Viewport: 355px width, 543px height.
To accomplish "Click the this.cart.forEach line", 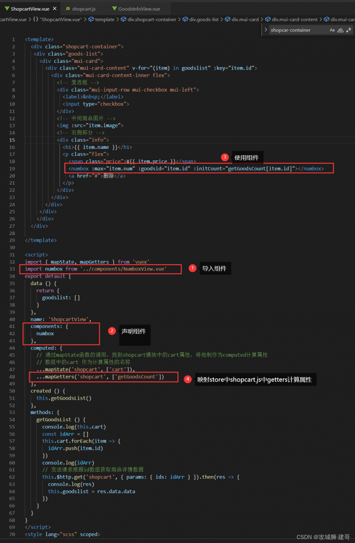I will click(x=81, y=441).
